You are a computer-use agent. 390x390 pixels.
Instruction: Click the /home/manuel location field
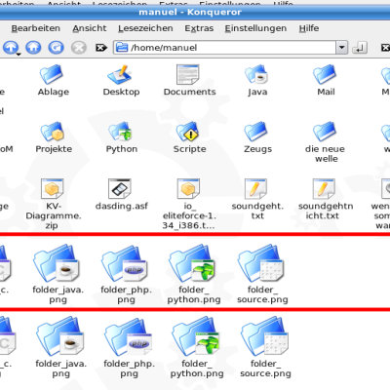tap(225, 48)
